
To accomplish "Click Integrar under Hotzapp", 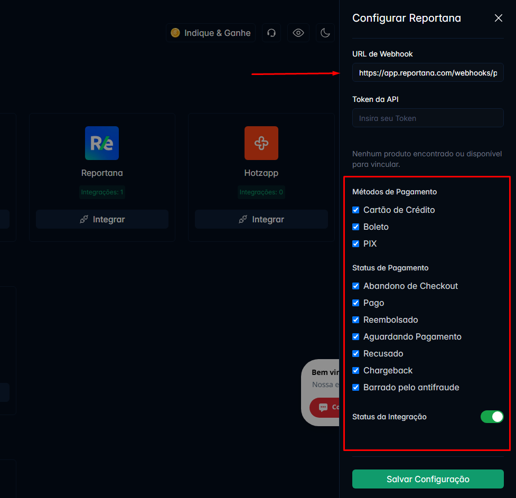I will point(261,219).
